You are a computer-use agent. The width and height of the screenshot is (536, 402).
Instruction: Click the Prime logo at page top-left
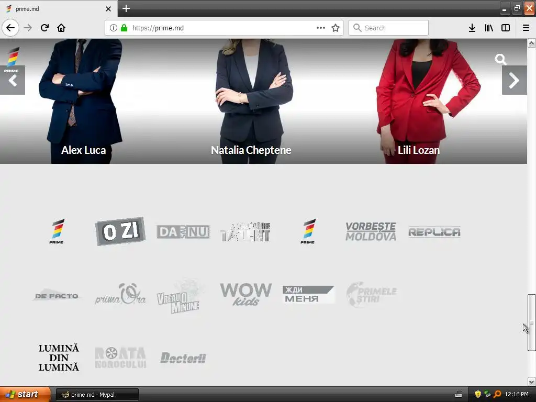coord(12,59)
